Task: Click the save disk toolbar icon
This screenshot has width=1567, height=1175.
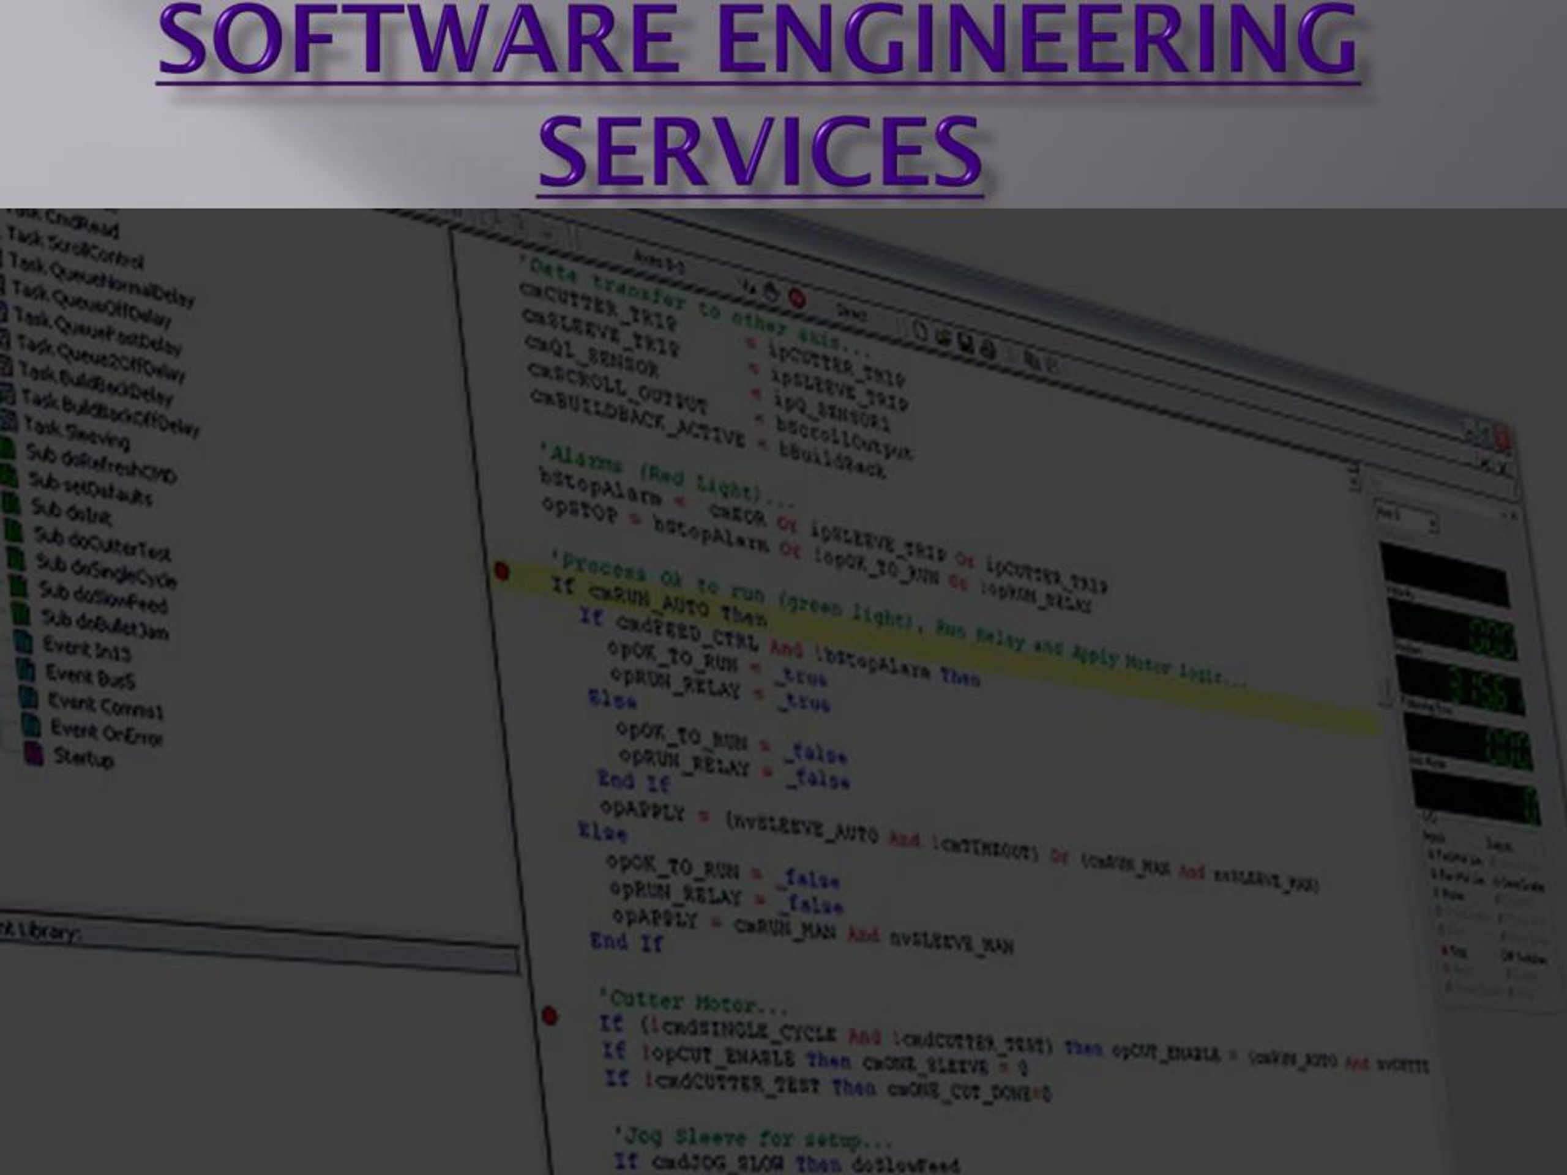Action: [965, 343]
